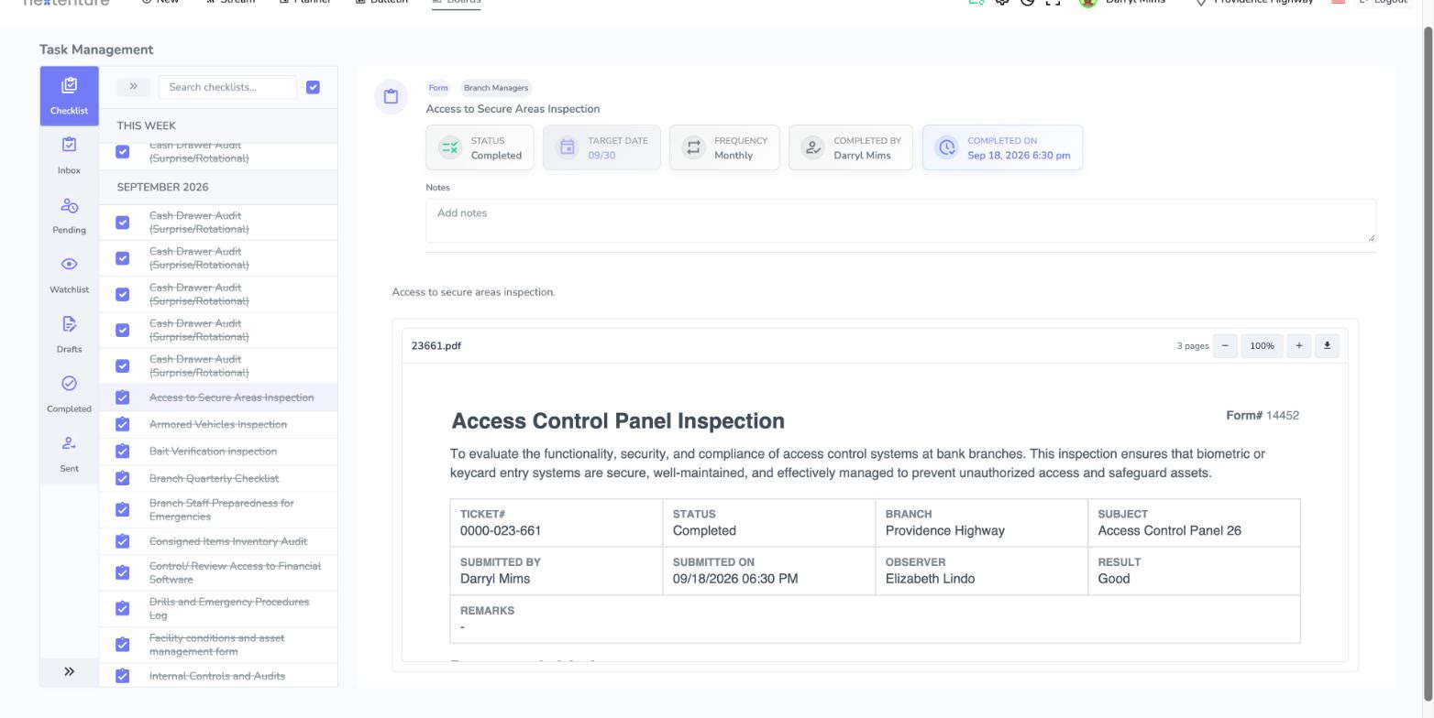Click the Branch Managers tag
The width and height of the screenshot is (1434, 718).
tap(496, 88)
